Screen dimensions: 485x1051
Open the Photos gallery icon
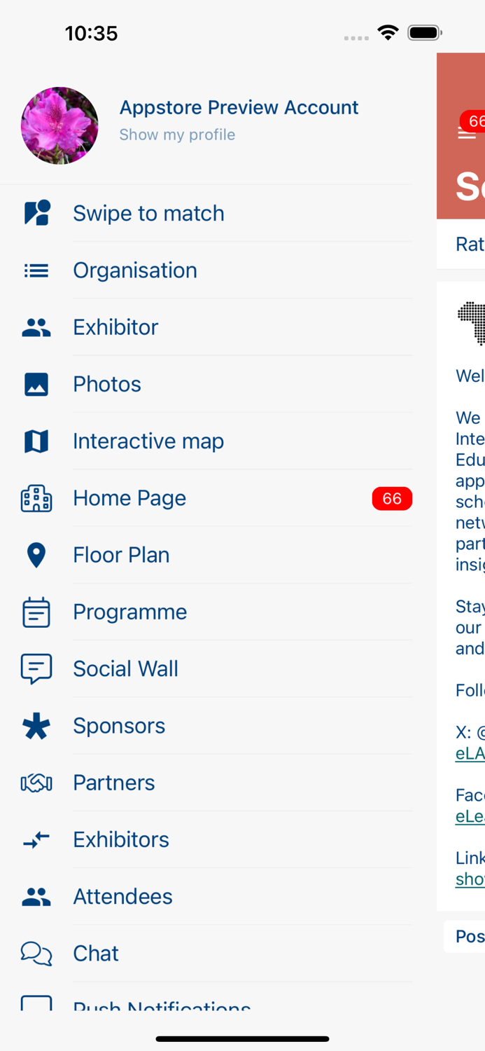click(x=36, y=384)
